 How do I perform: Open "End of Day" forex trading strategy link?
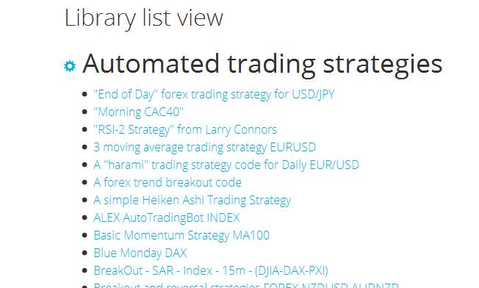214,94
